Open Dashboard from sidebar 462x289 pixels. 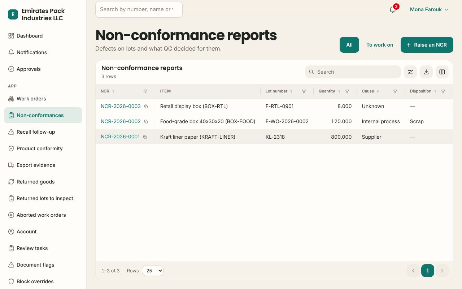click(x=43, y=36)
